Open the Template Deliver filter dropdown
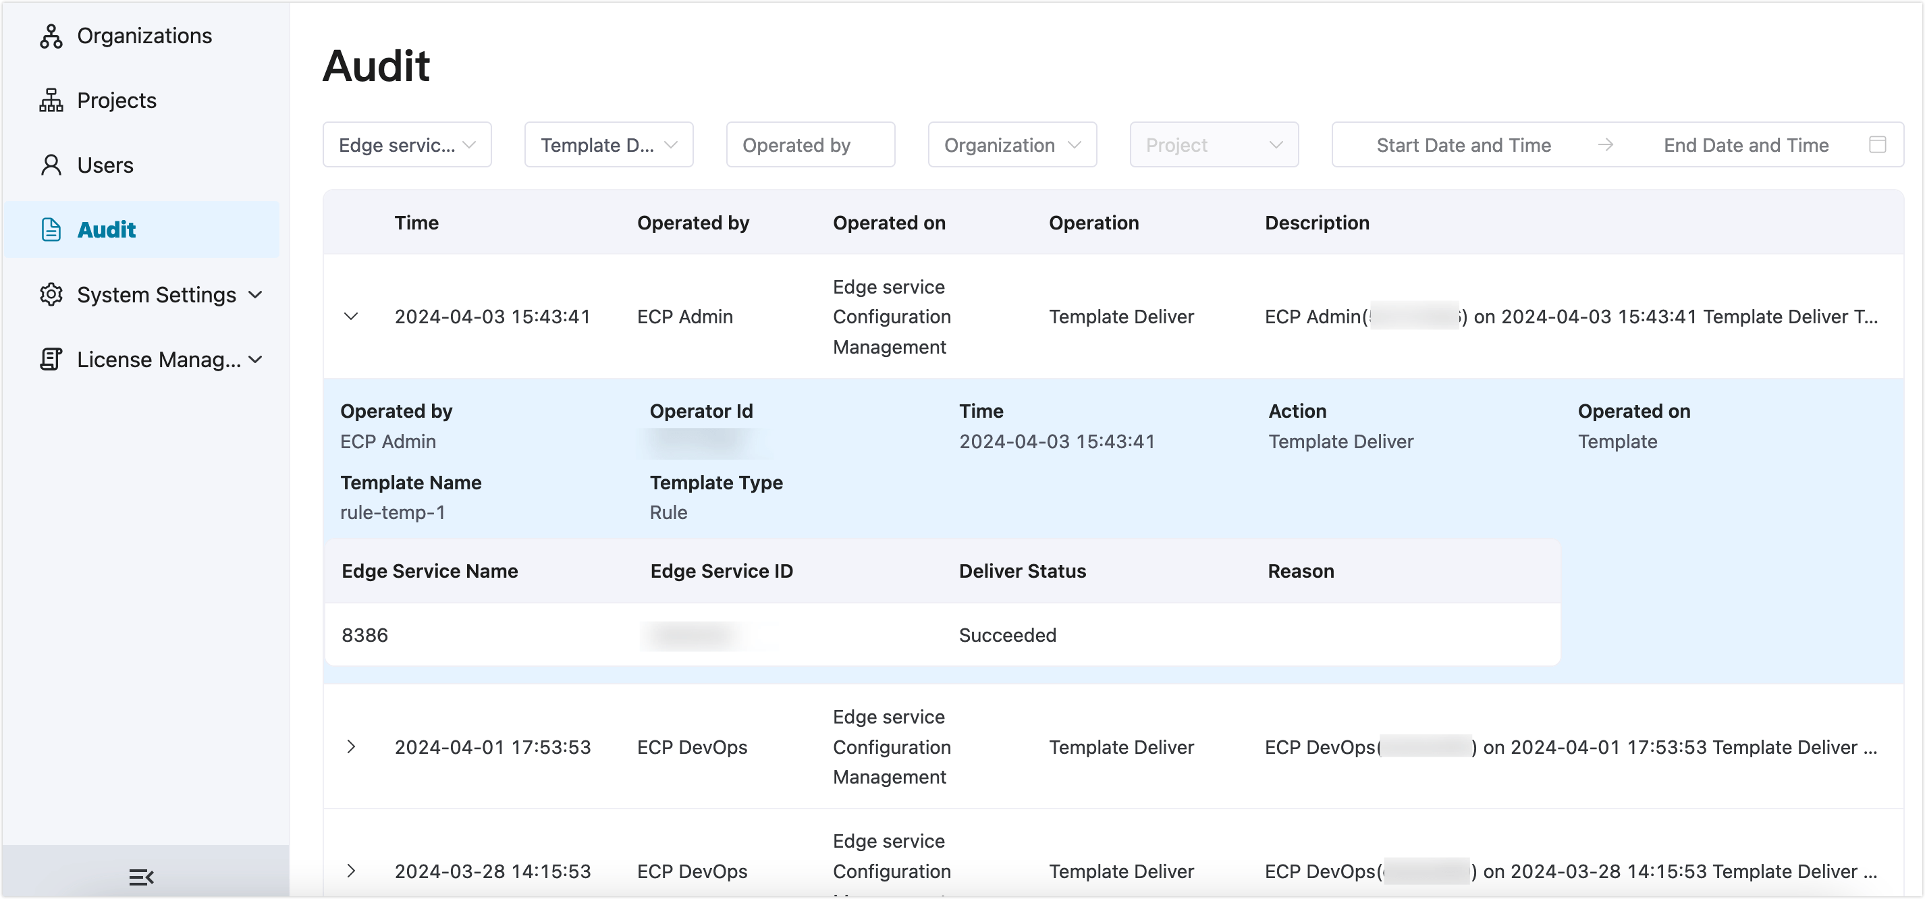The width and height of the screenshot is (1925, 899). point(608,144)
